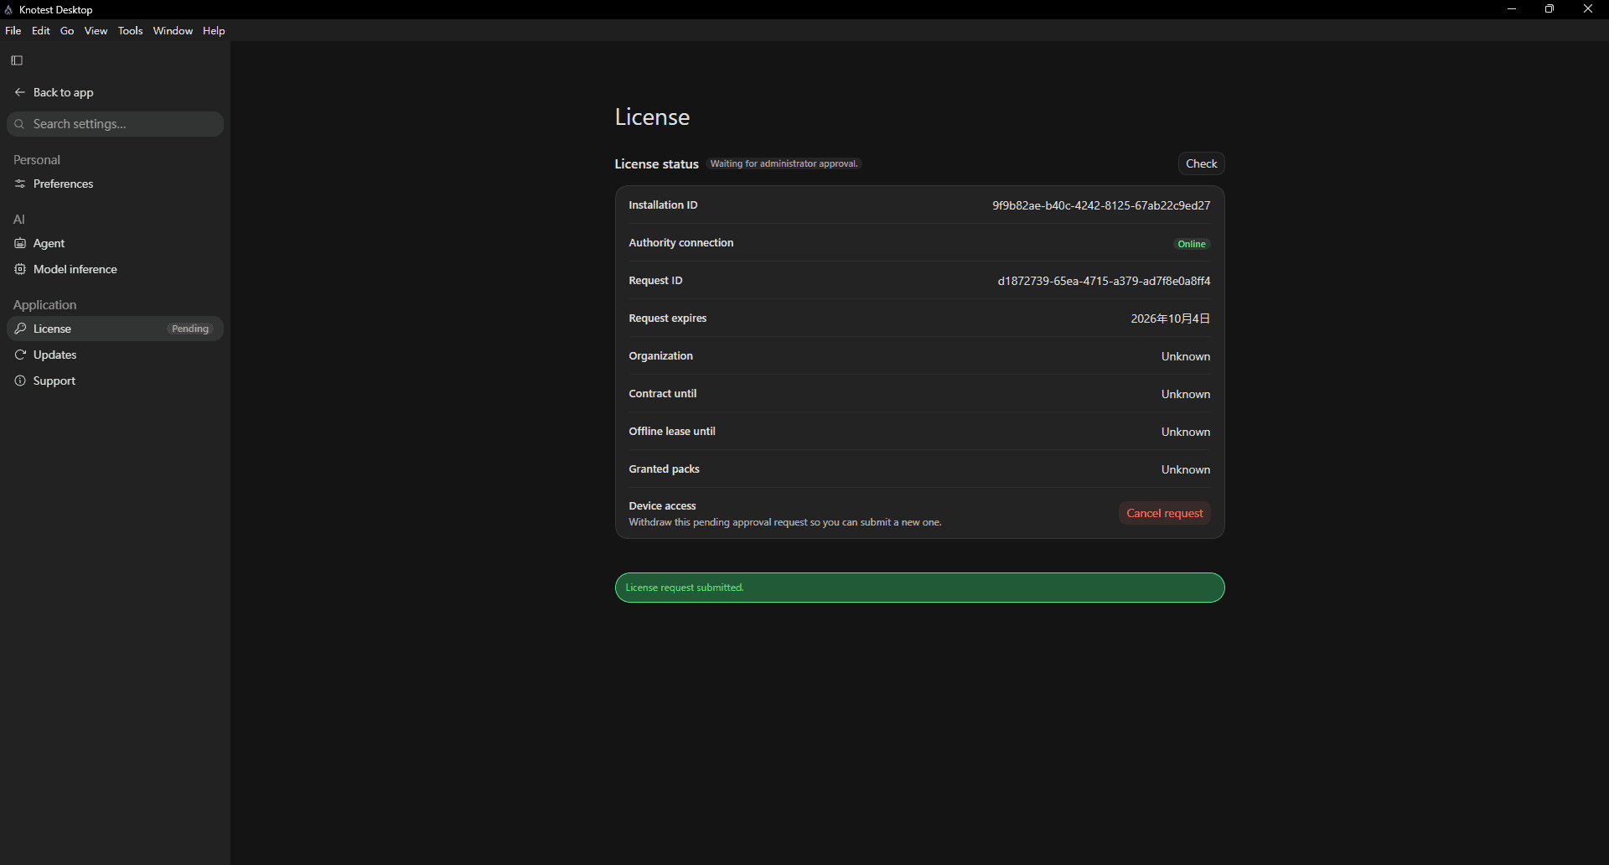
Task: Minimize the Knotest Desktop window
Action: (x=1512, y=9)
